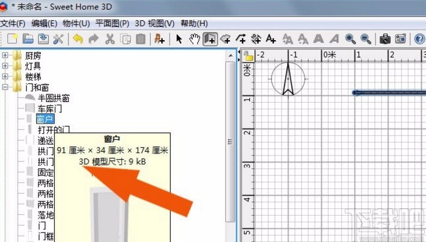Select the 车库门 furniture item

pyautogui.click(x=49, y=109)
